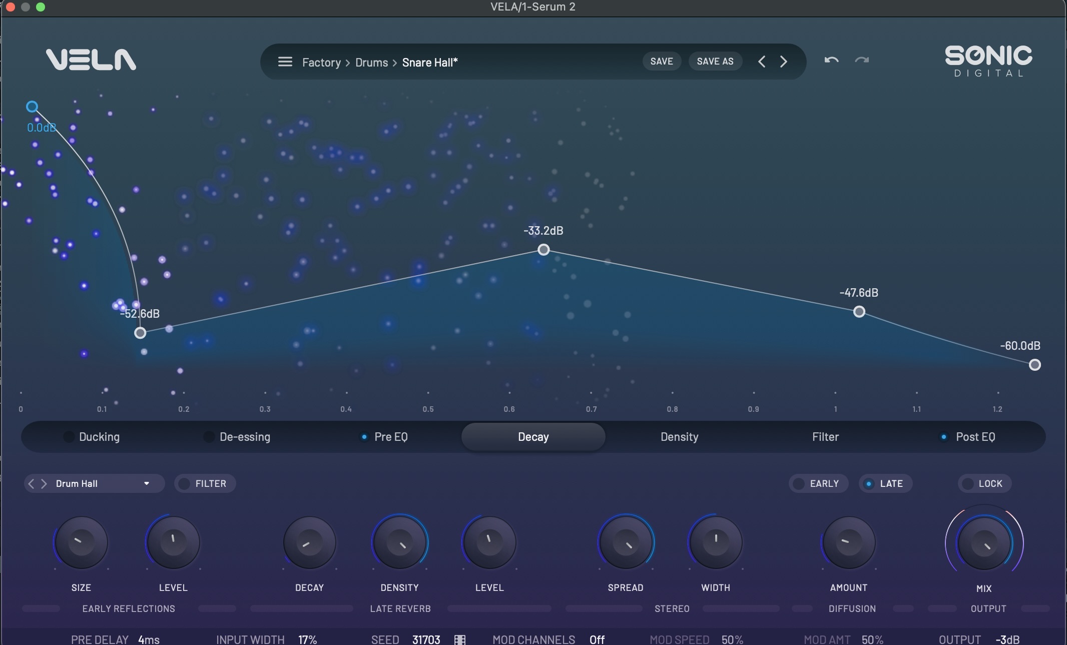Select previous reverb type arrow
Screen dimensions: 1067x645
[32, 483]
